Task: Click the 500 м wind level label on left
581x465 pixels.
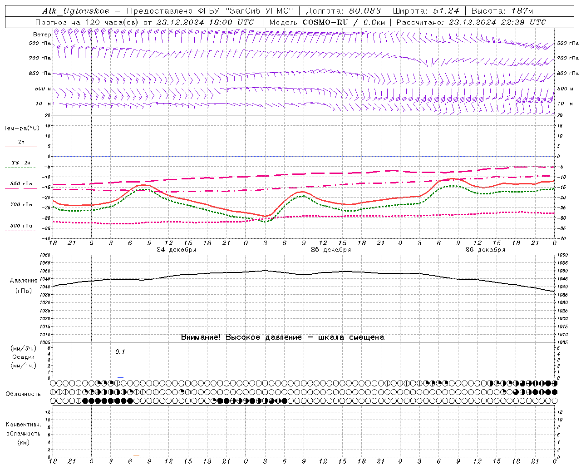Action: 43,89
